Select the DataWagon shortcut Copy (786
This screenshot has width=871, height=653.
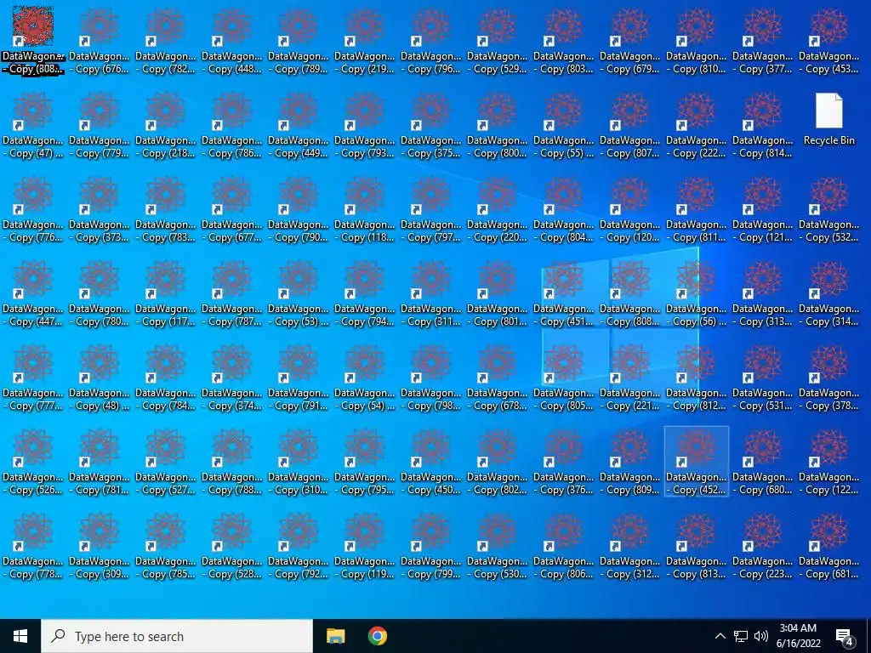231,126
